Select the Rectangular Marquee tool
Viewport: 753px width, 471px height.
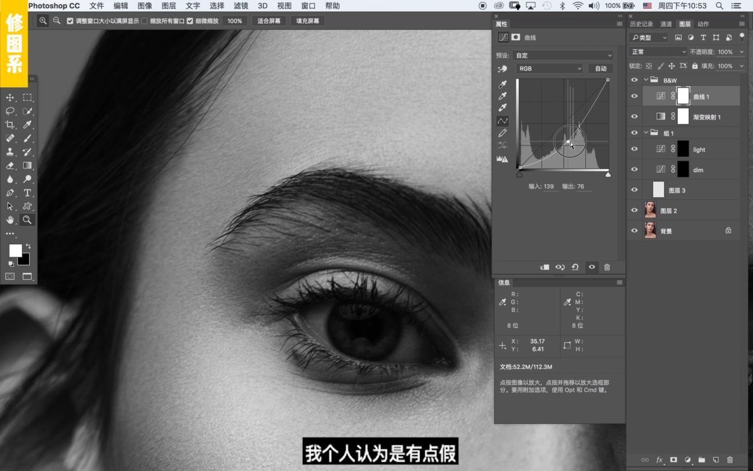coord(27,98)
